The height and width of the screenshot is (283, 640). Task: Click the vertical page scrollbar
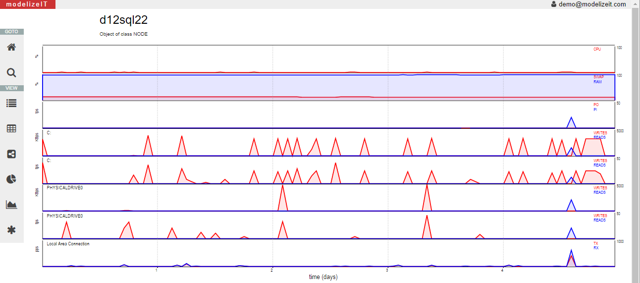636,144
